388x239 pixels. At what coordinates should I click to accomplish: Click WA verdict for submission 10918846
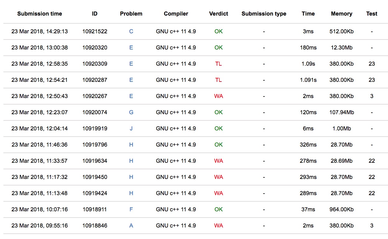tap(219, 226)
